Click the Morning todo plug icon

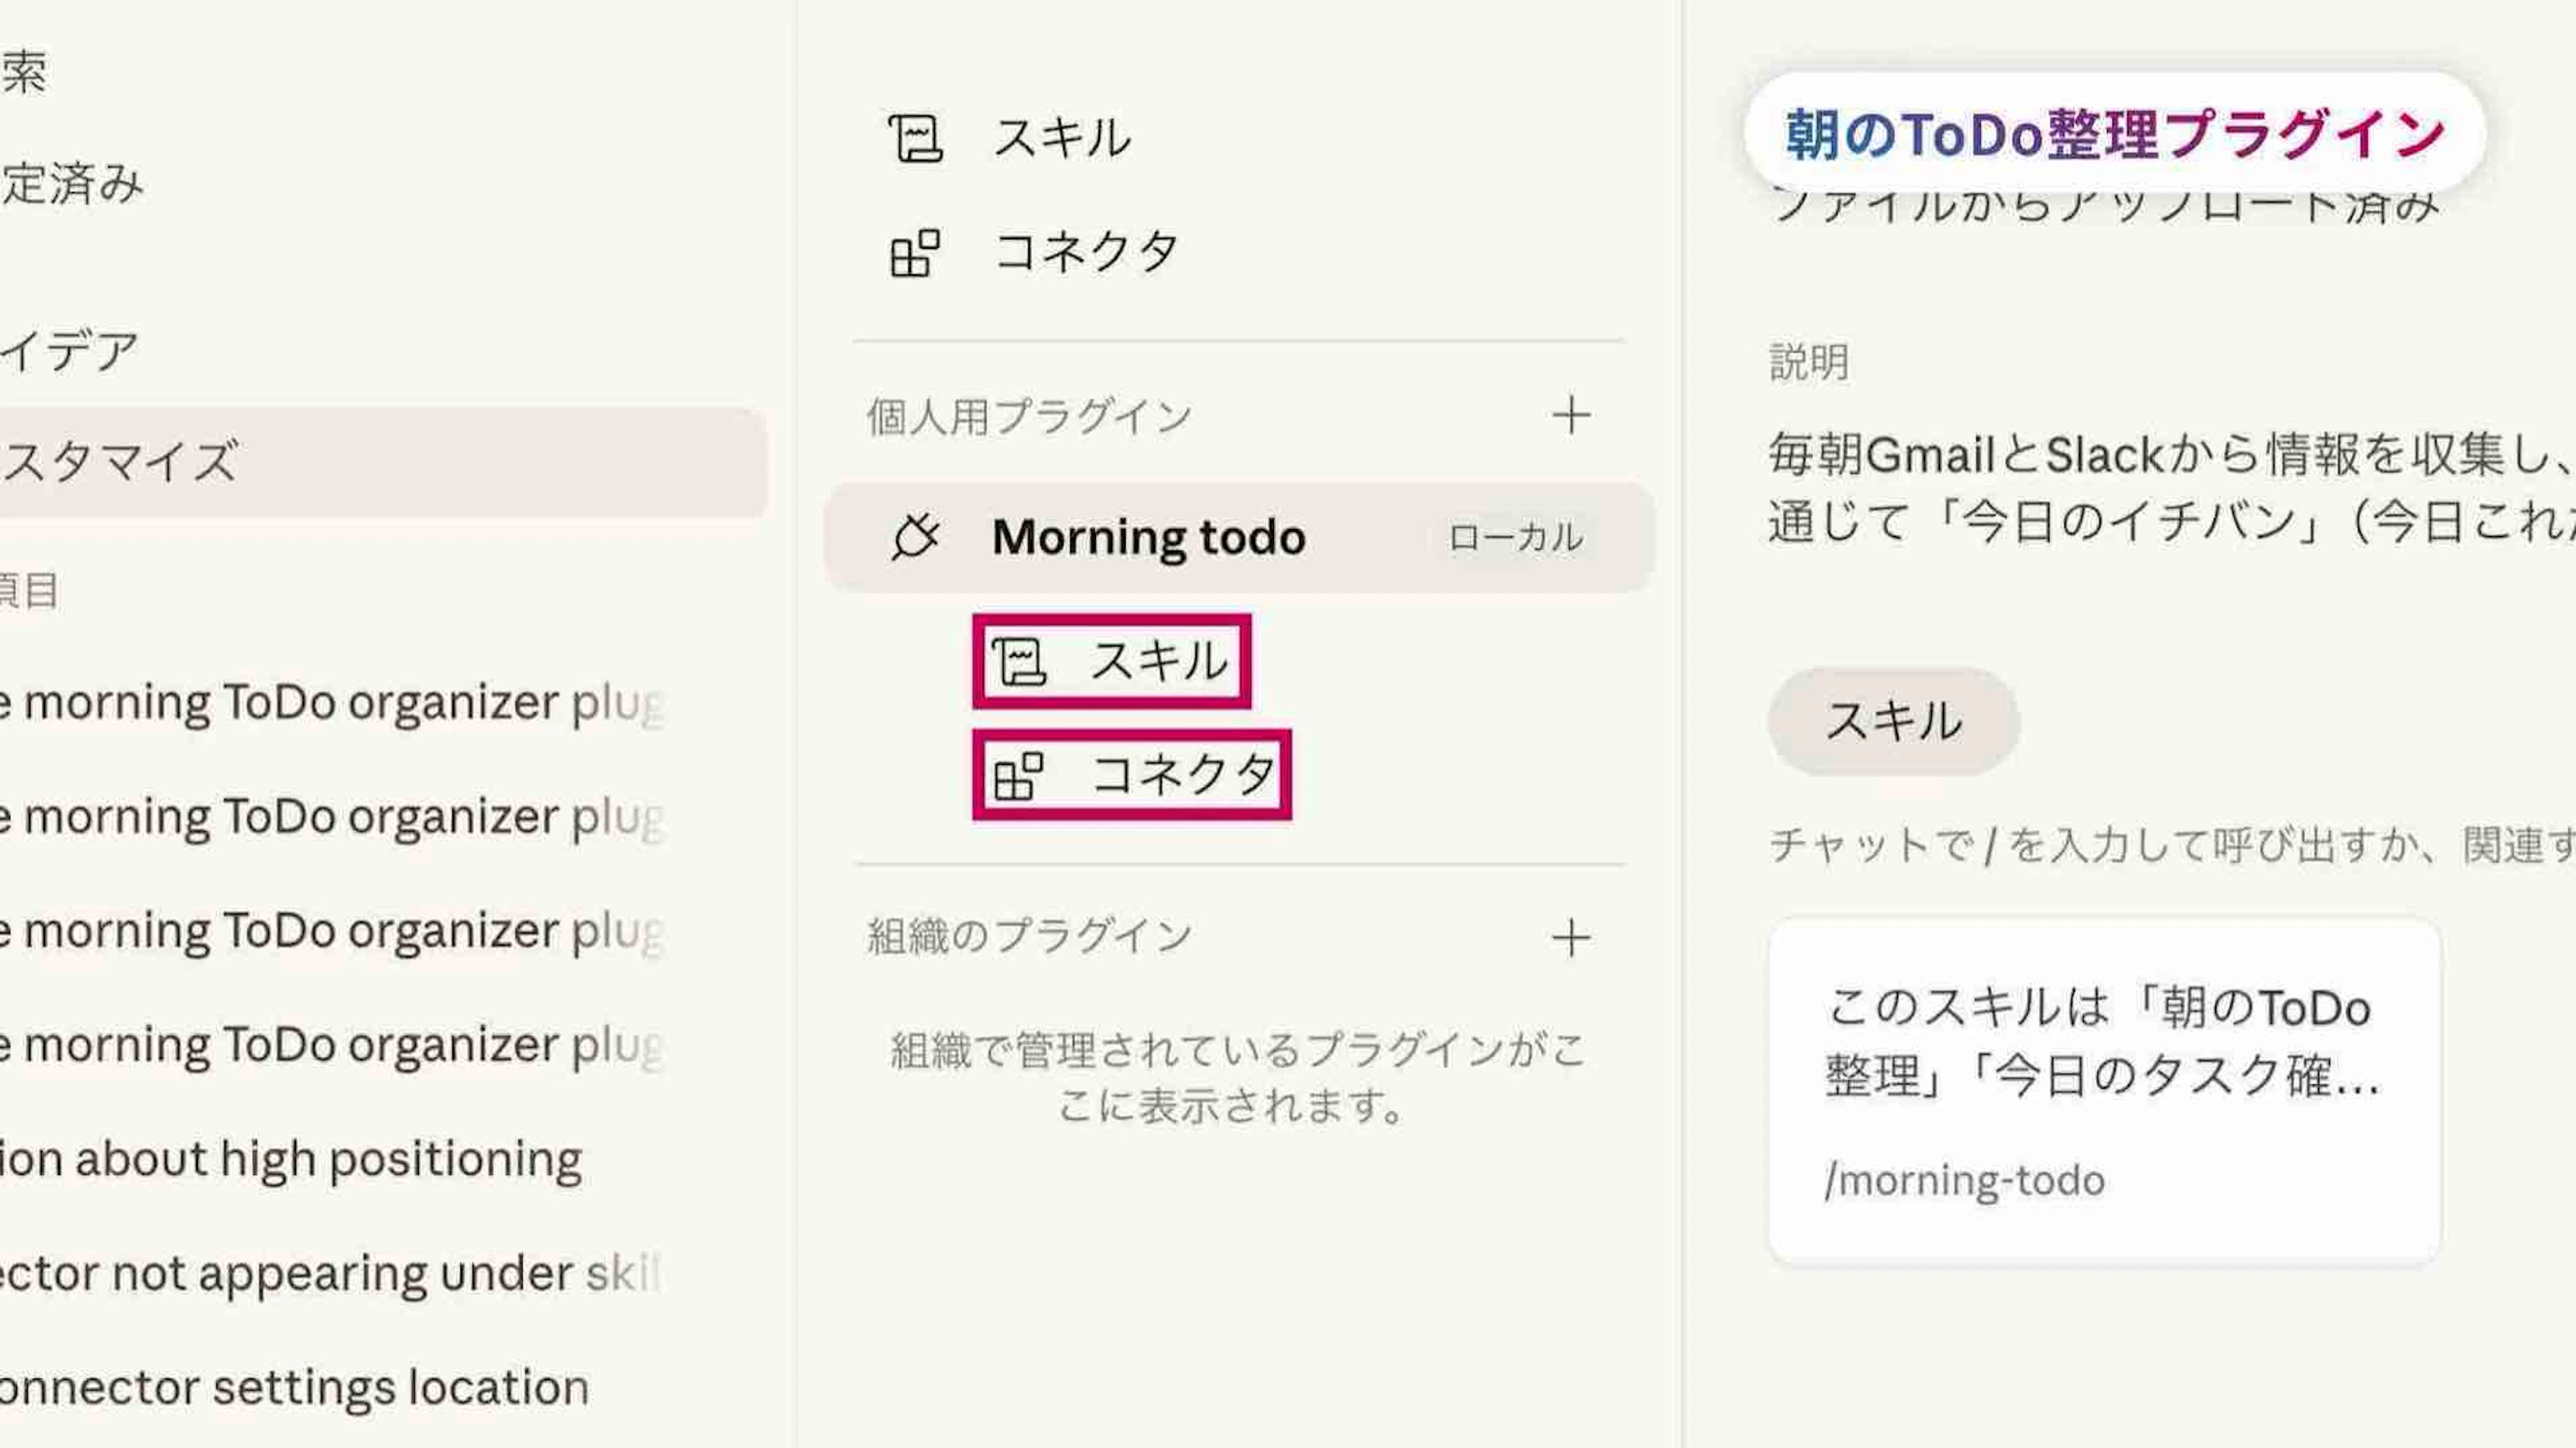coord(915,537)
